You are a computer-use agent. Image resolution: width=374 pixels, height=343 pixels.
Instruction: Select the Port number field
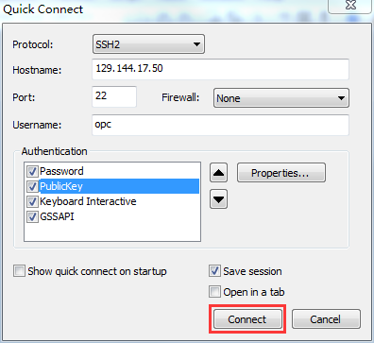pyautogui.click(x=114, y=96)
